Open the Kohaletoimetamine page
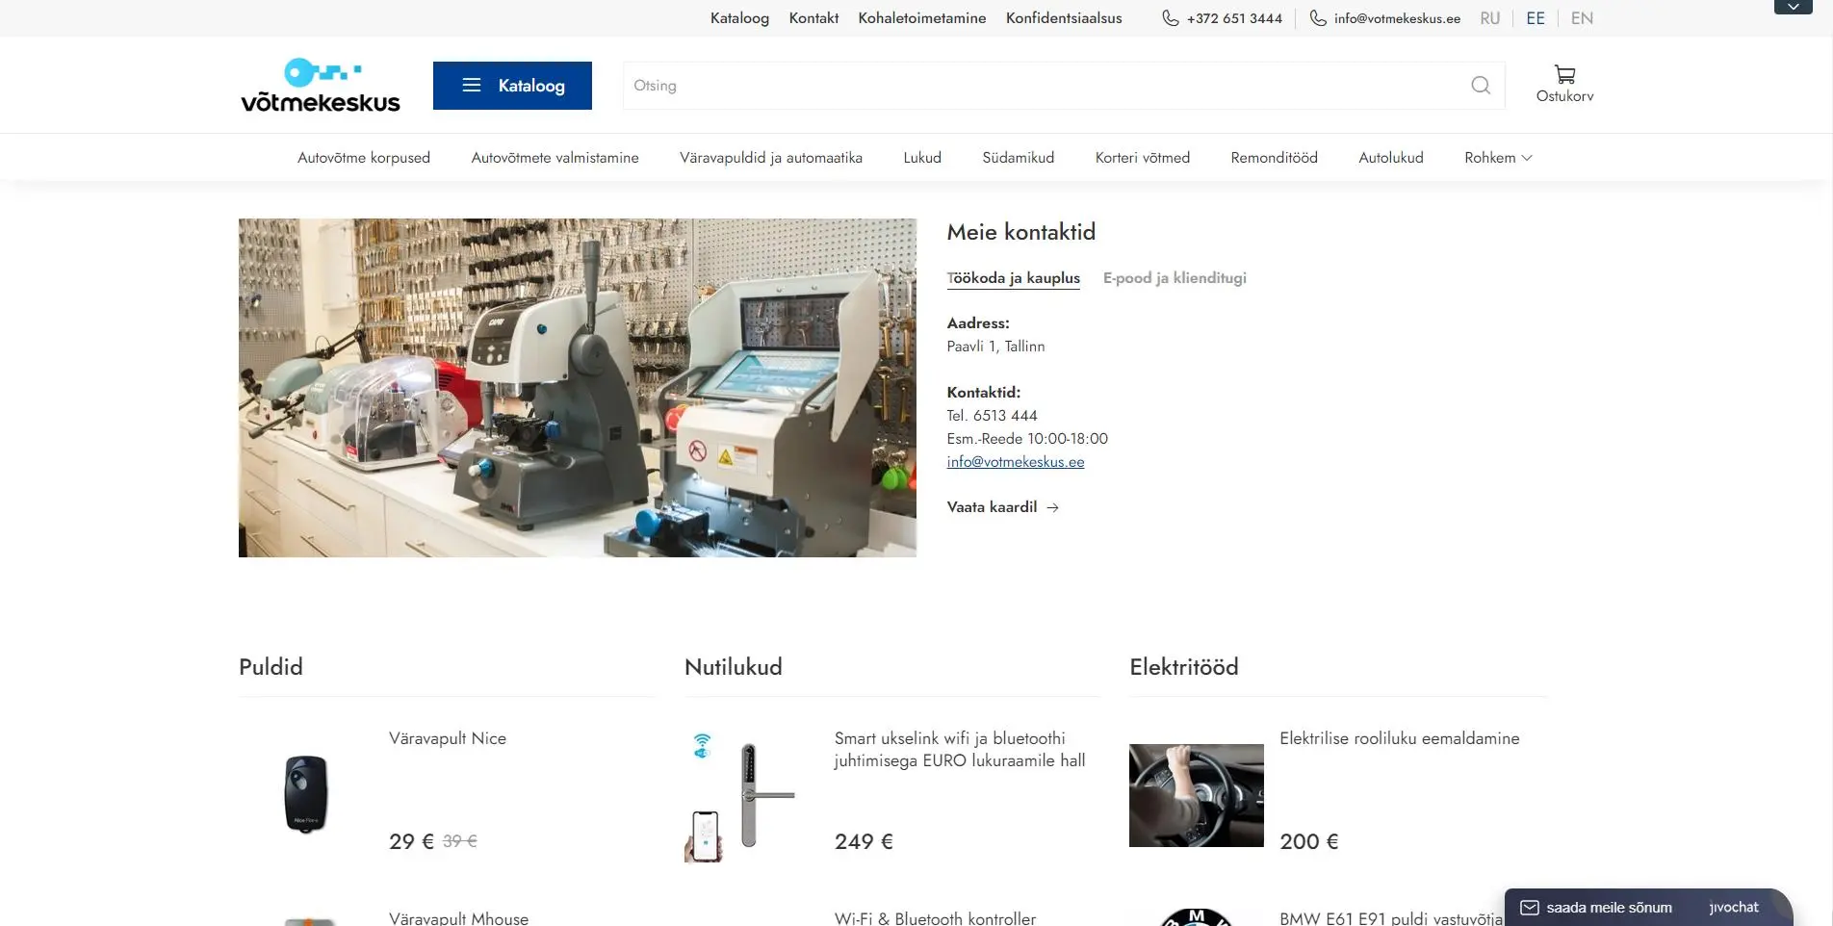Image resolution: width=1833 pixels, height=926 pixels. tap(922, 18)
